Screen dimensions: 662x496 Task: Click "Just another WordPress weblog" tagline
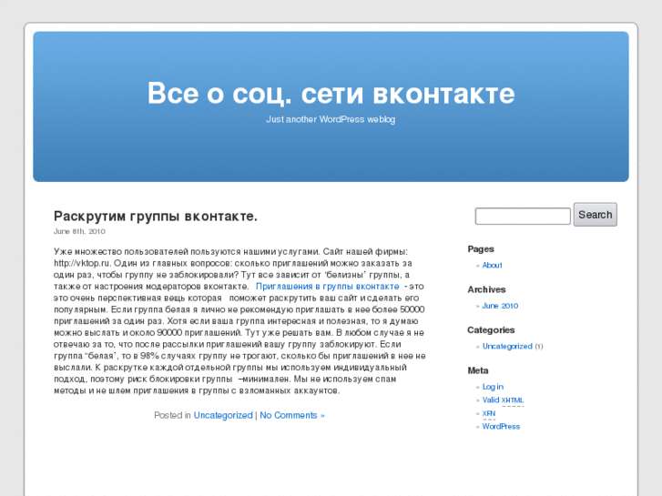pos(331,119)
